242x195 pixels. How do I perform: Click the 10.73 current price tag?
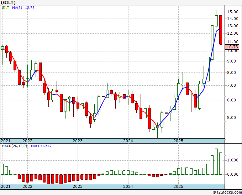[232, 47]
